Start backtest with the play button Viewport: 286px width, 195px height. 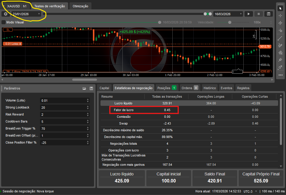(x=249, y=14)
